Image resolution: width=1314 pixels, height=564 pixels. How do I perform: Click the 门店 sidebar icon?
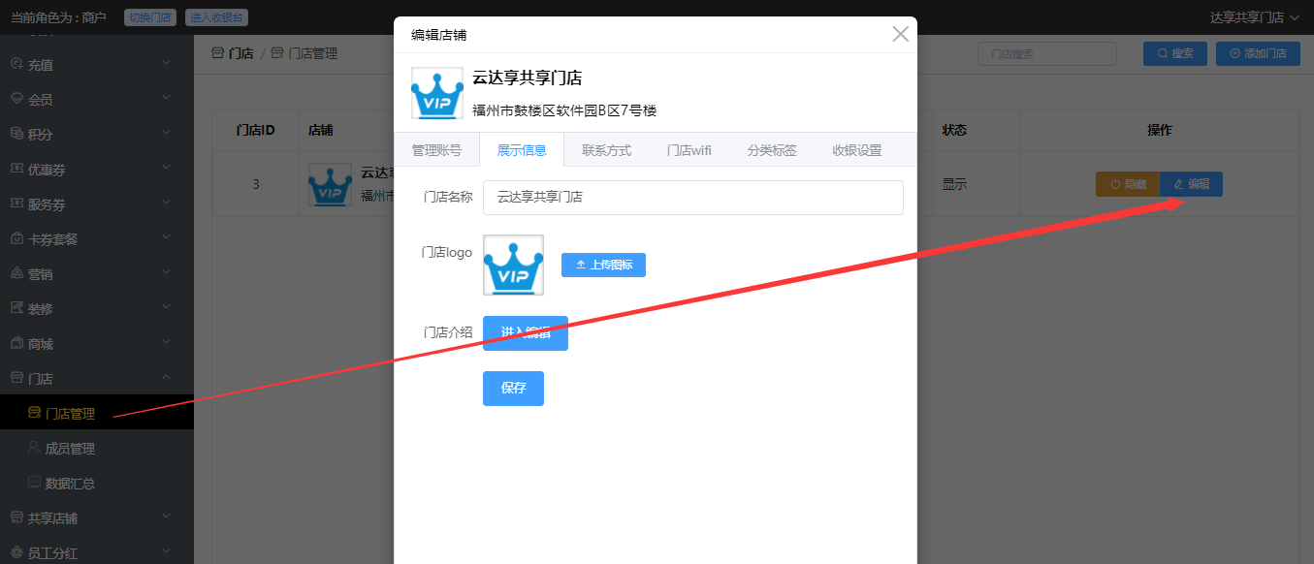click(x=16, y=378)
